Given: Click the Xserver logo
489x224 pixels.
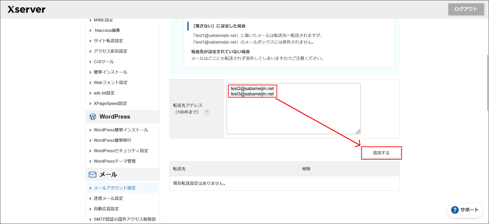Looking at the screenshot, I should click(x=26, y=9).
